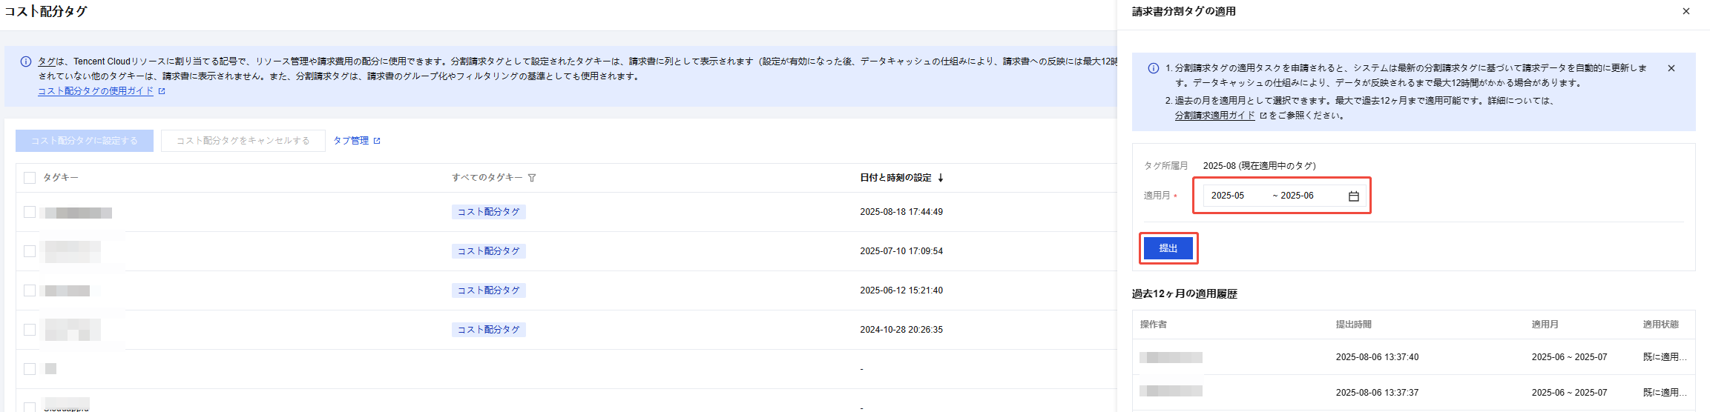Open コスト配分タグの使用ガイド link
The height and width of the screenshot is (412, 1710).
click(x=96, y=91)
